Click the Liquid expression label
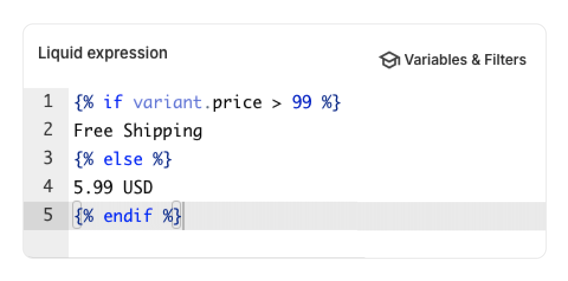 (x=103, y=53)
